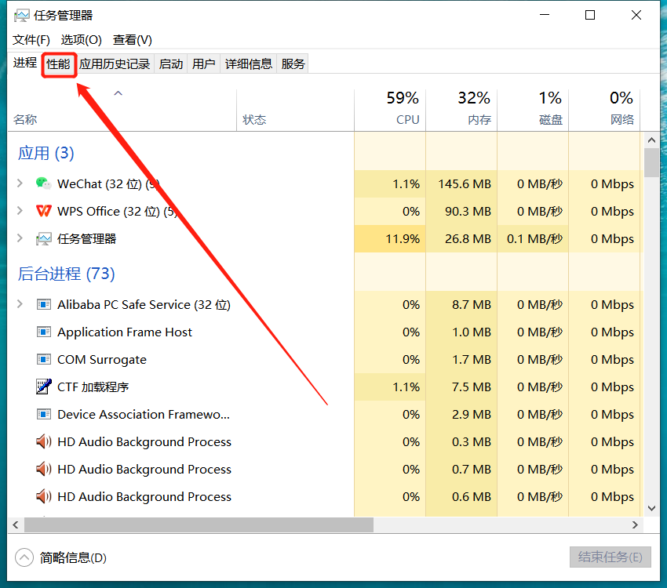
Task: Click the 任务管理器 process row icon
Action: click(x=43, y=239)
